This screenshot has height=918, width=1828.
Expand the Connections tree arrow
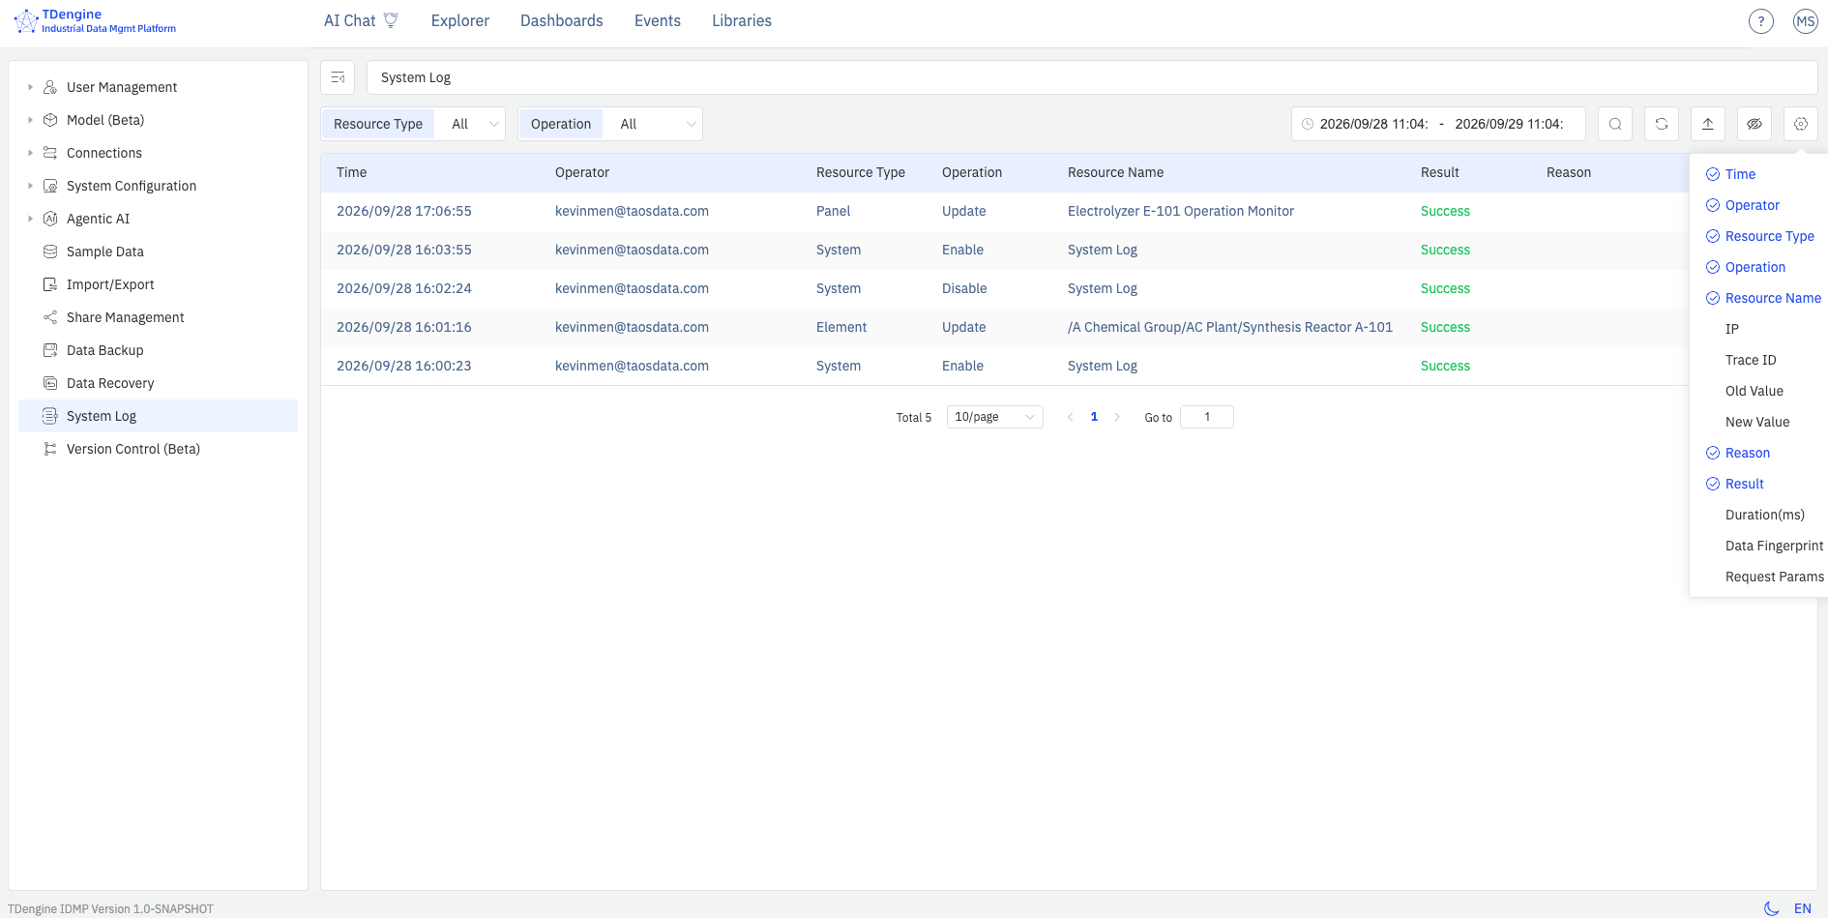[30, 153]
